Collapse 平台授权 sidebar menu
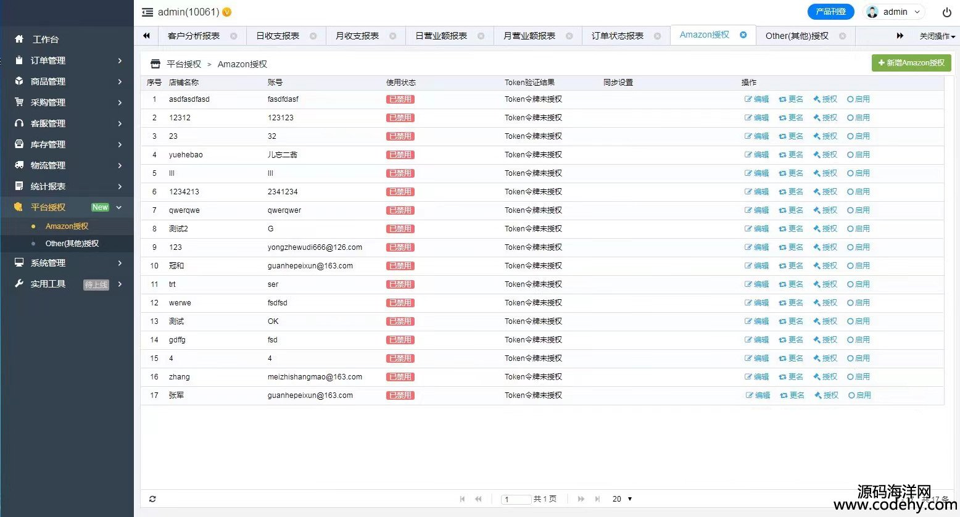The height and width of the screenshot is (517, 960). [x=67, y=207]
